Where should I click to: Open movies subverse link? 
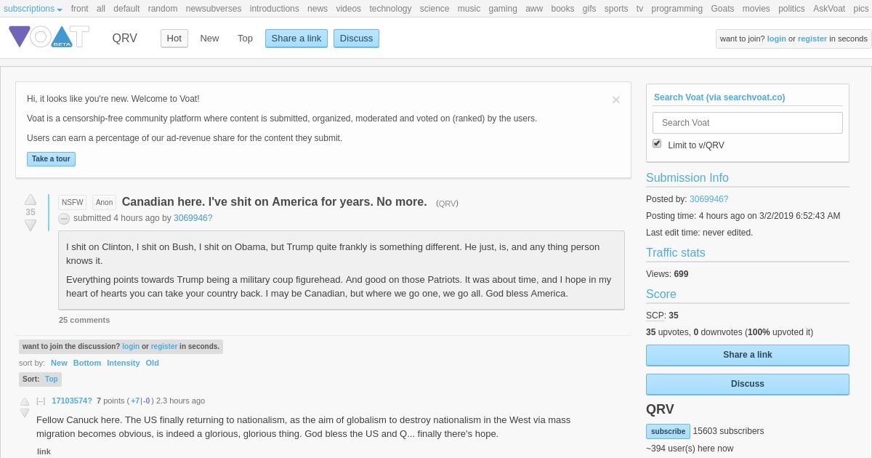point(756,9)
